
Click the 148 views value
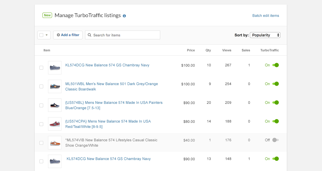click(228, 159)
